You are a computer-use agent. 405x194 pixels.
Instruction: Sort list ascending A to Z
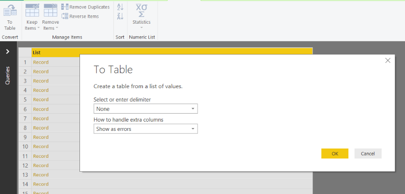(x=120, y=7)
